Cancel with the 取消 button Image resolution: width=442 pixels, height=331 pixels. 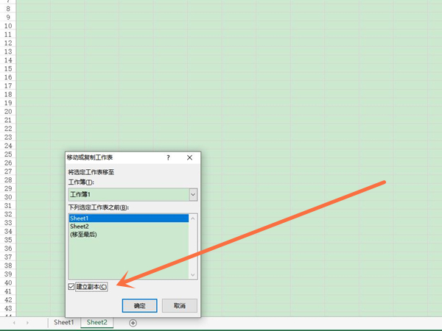[180, 306]
